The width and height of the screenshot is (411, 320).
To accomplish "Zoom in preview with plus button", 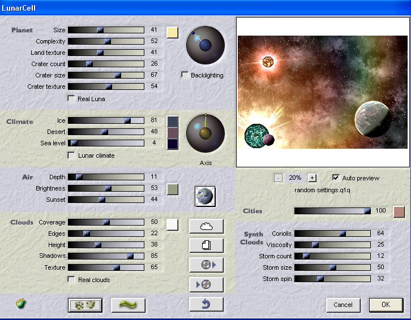I will pos(312,178).
